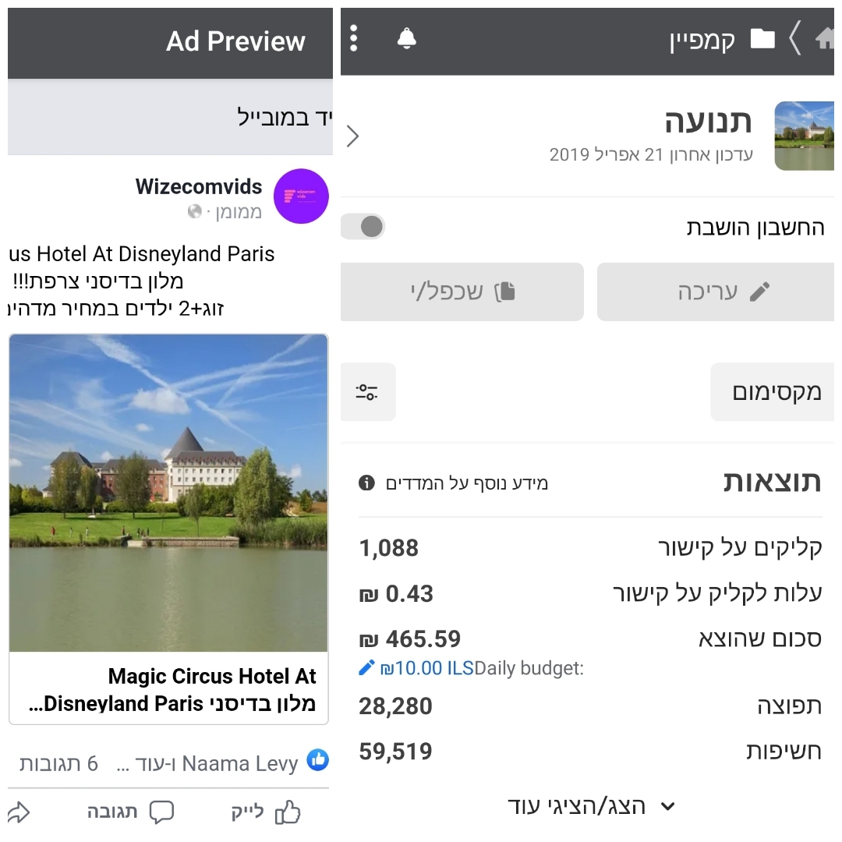Tap the תנועה campaign title
The height and width of the screenshot is (842, 842).
coord(708,122)
